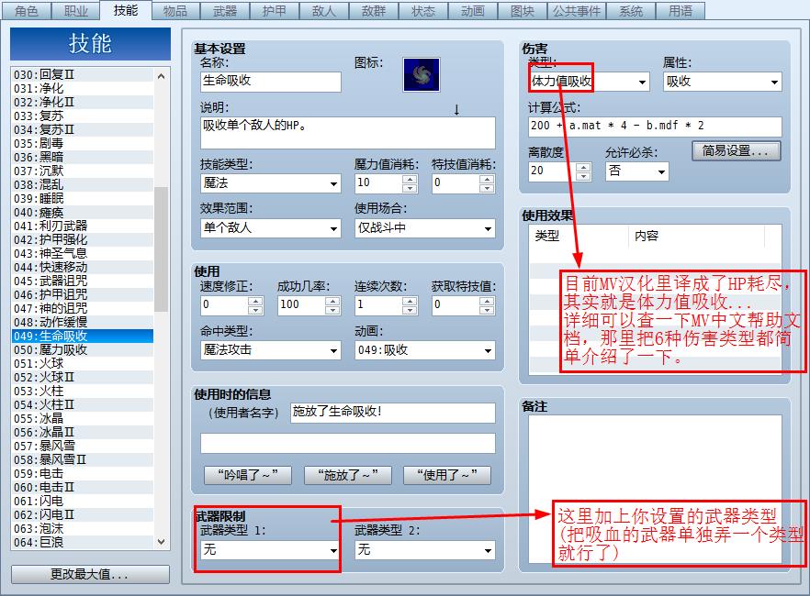
Task: Select skill 064:巨浪 in the list
Action: point(83,543)
